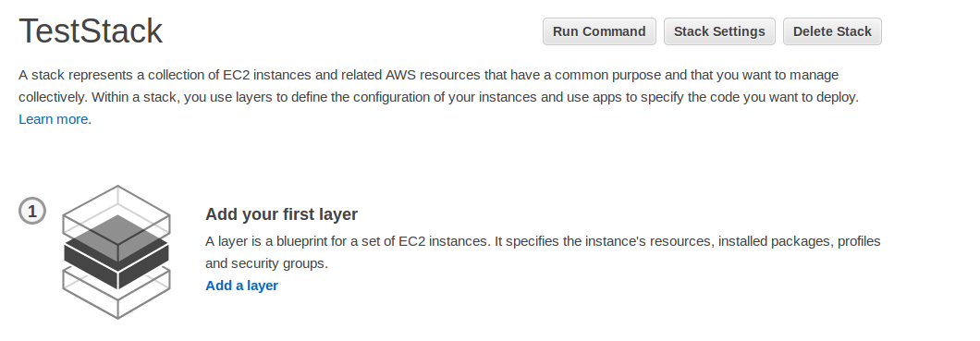Click the TestStack page title

click(91, 31)
